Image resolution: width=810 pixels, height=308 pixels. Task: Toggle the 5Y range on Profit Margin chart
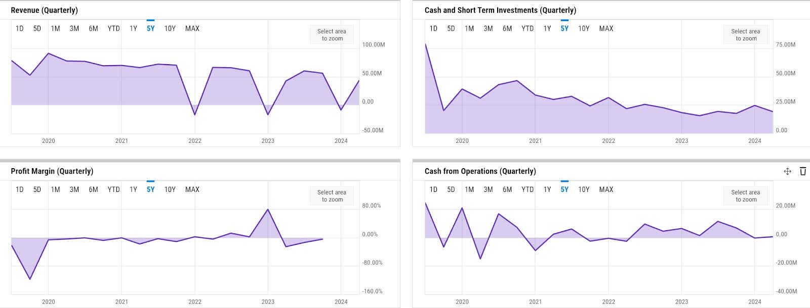[x=150, y=189]
